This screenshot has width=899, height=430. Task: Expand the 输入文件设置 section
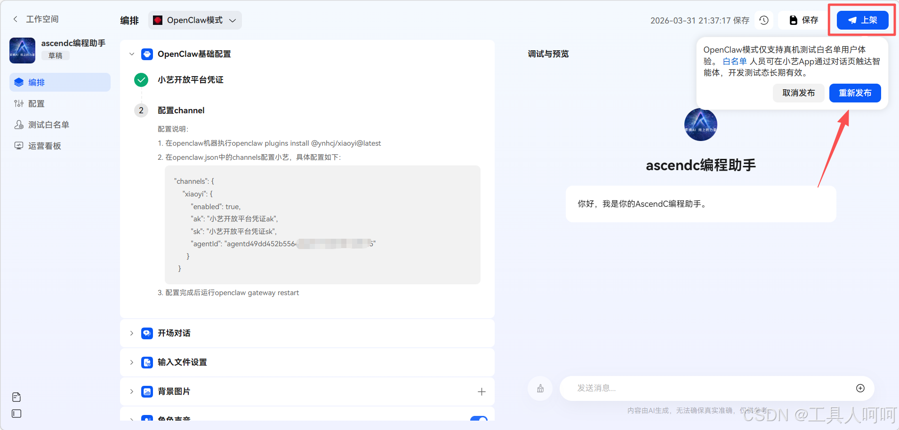(131, 362)
